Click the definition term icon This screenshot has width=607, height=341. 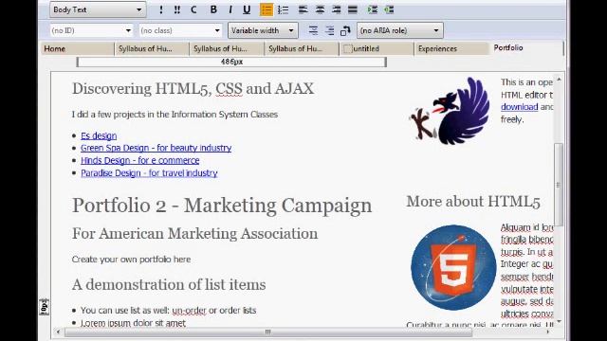click(313, 30)
